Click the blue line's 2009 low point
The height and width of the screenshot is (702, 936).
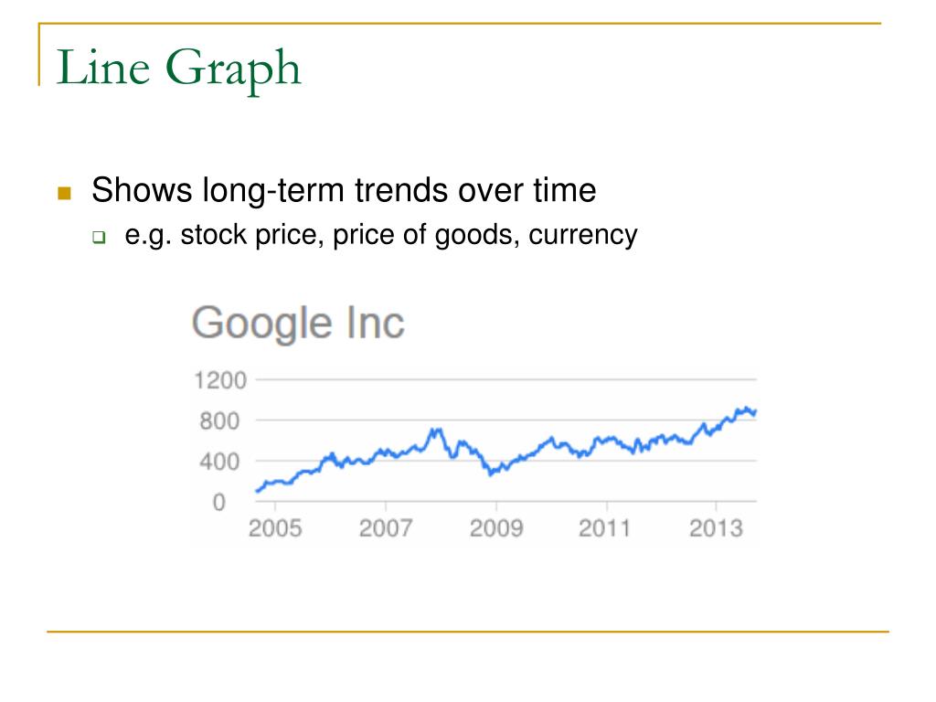pyautogui.click(x=491, y=473)
